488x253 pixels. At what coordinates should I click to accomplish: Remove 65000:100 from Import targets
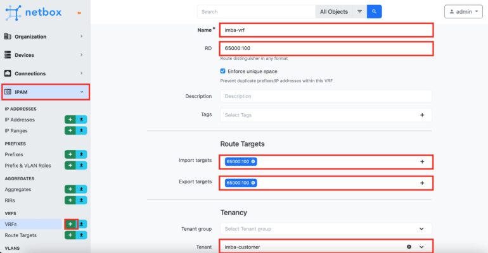tap(254, 162)
